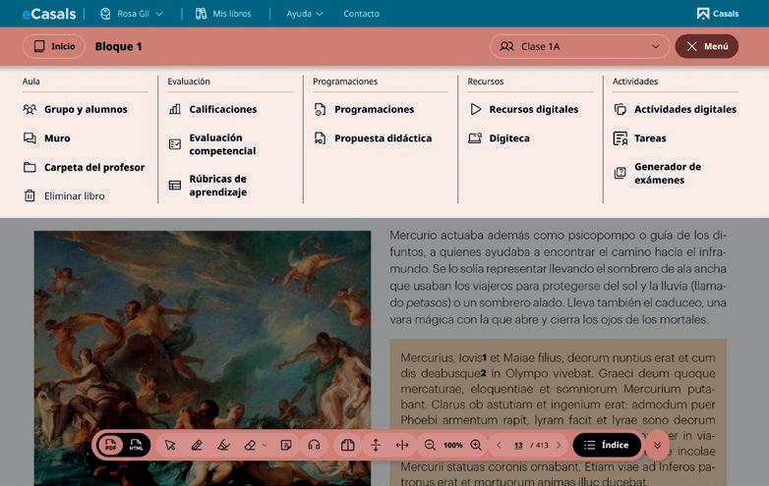Zoom in on the page
The height and width of the screenshot is (486, 769).
[476, 445]
